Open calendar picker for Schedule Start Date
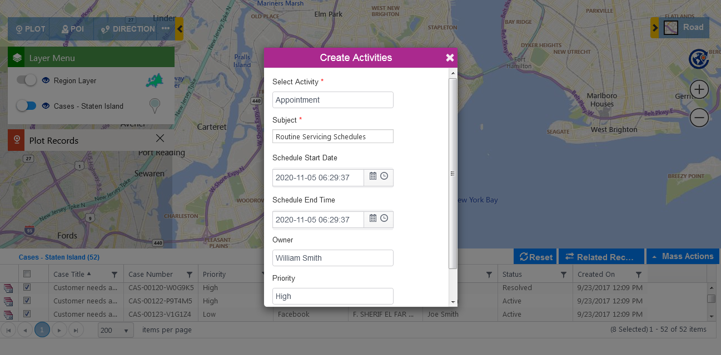The height and width of the screenshot is (355, 721). coord(373,176)
